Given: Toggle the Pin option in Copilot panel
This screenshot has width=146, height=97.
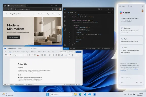Looking at the screenshot, I should click(x=130, y=6).
